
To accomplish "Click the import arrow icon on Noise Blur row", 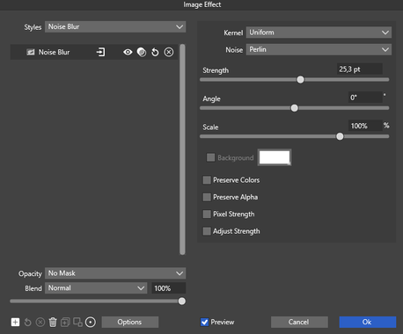I will pos(100,52).
